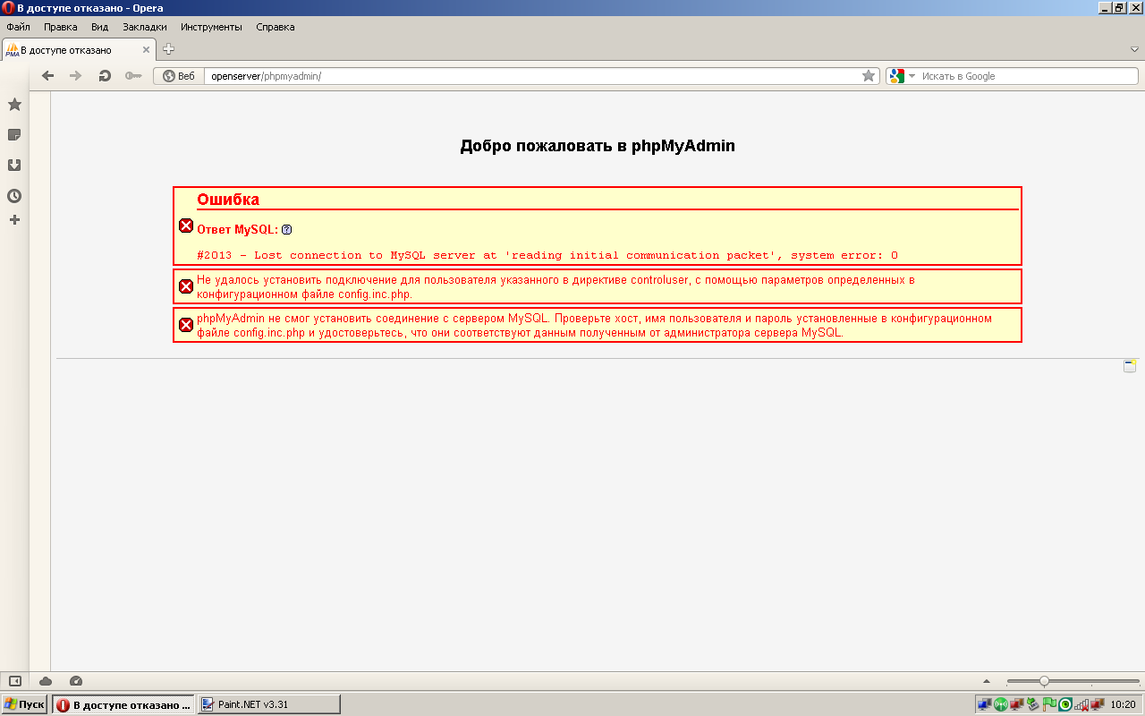Open the search engine dropdown arrow
This screenshot has height=716, width=1145.
coord(912,76)
